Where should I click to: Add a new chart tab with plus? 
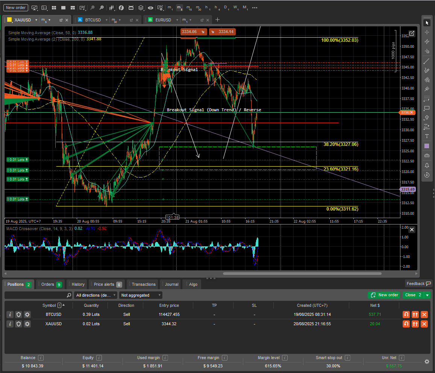(217, 20)
